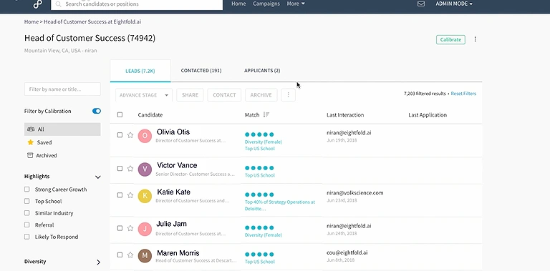550x271 pixels.
Task: Star candidate Katie Kate
Action: point(130,195)
